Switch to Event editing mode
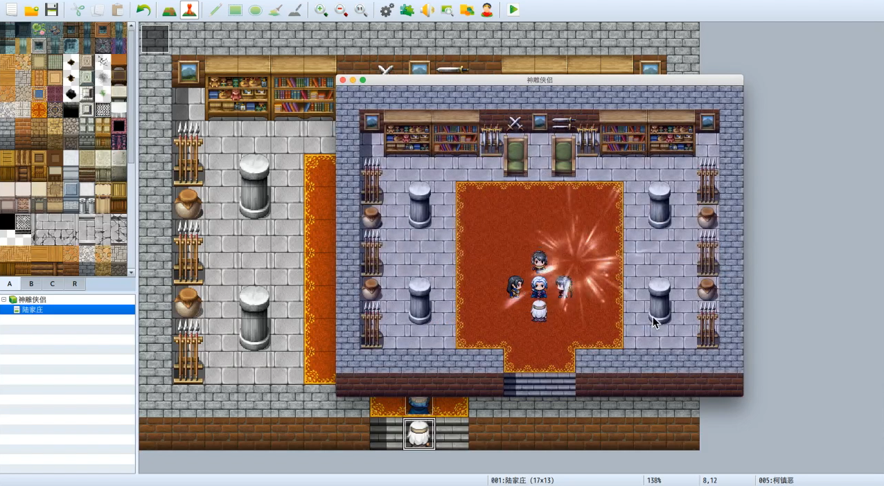 coord(189,10)
